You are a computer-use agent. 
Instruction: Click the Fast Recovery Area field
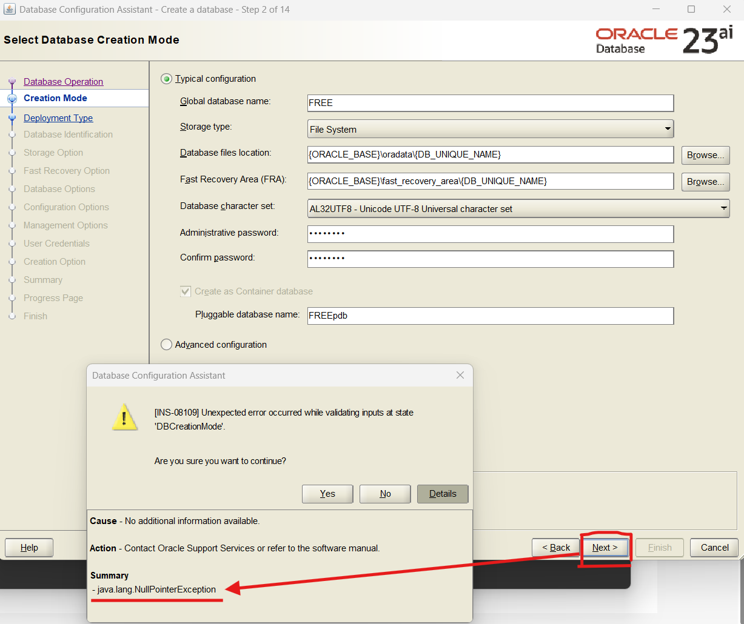pyautogui.click(x=491, y=181)
